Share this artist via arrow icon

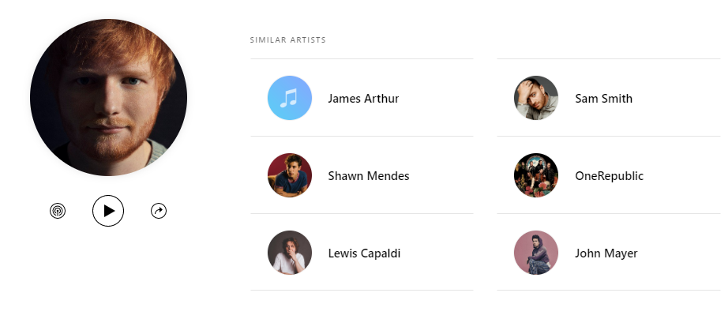click(159, 211)
